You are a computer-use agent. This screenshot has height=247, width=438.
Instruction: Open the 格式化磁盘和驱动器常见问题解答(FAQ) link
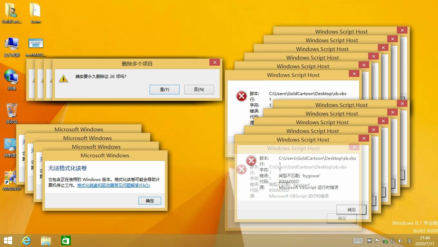(x=113, y=185)
